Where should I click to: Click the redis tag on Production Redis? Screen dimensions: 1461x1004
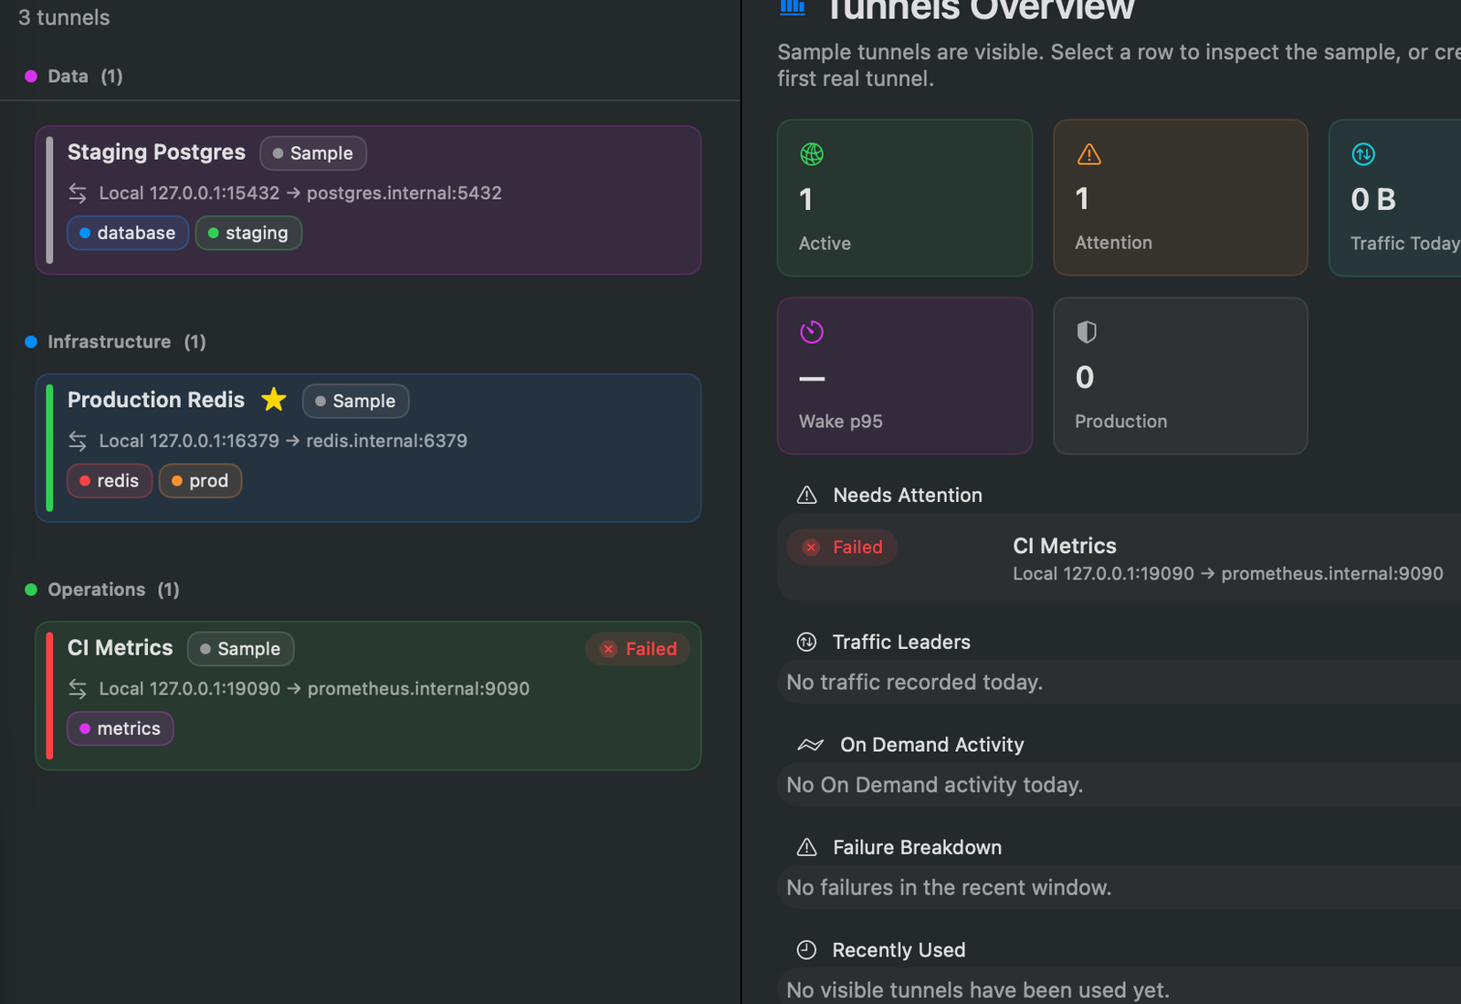pyautogui.click(x=110, y=481)
